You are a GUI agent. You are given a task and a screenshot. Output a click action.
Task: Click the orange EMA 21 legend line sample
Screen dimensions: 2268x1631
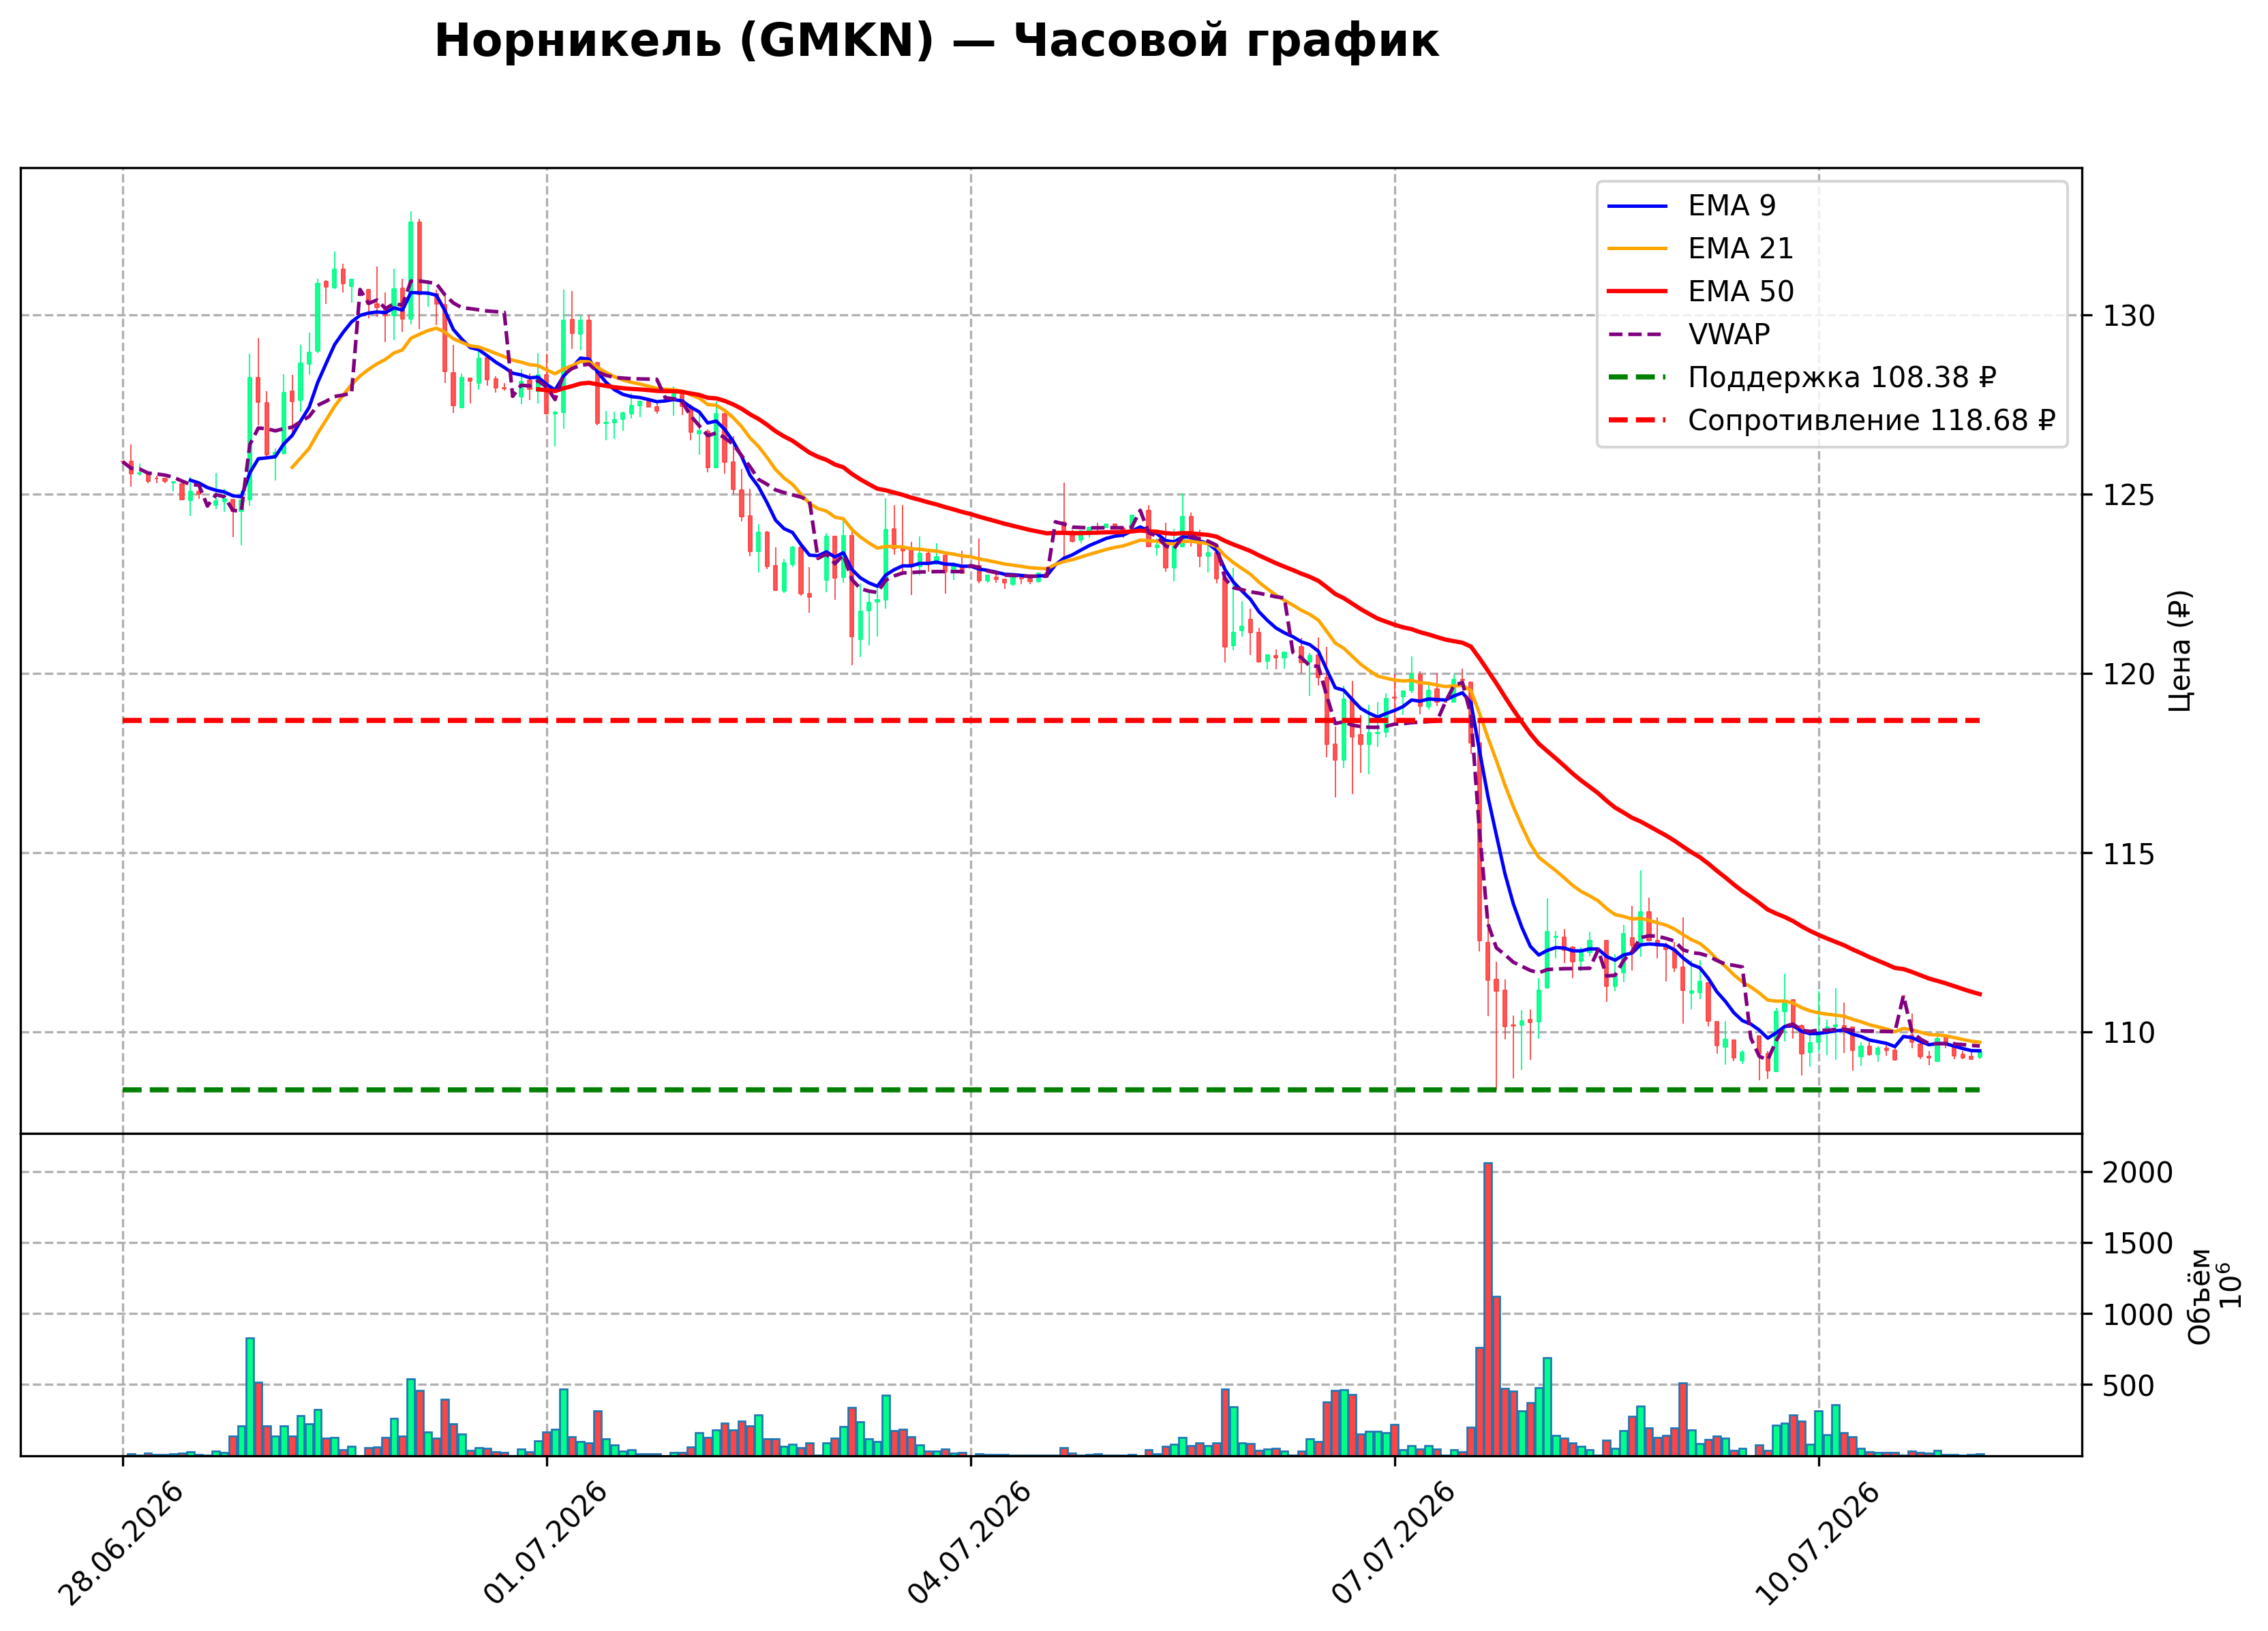point(1637,249)
